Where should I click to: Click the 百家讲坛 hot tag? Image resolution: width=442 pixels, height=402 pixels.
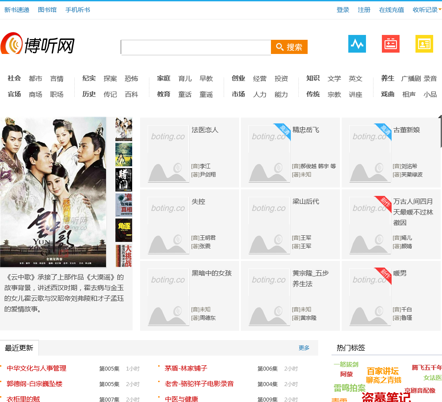[382, 371]
